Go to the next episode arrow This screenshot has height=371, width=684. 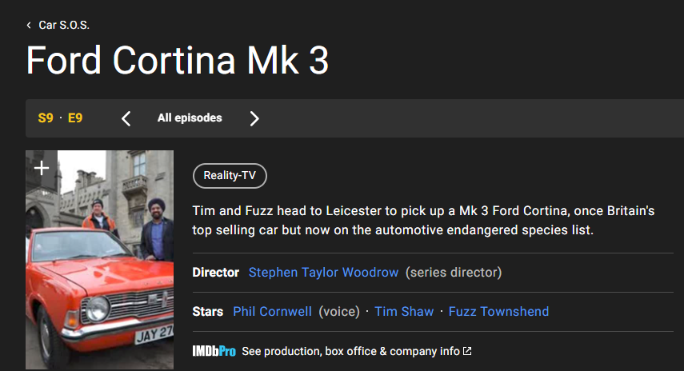pos(254,118)
